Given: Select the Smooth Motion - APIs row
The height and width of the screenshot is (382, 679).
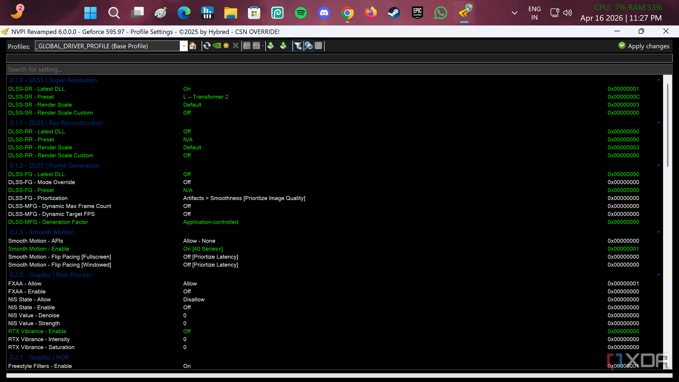Looking at the screenshot, I should click(334, 241).
